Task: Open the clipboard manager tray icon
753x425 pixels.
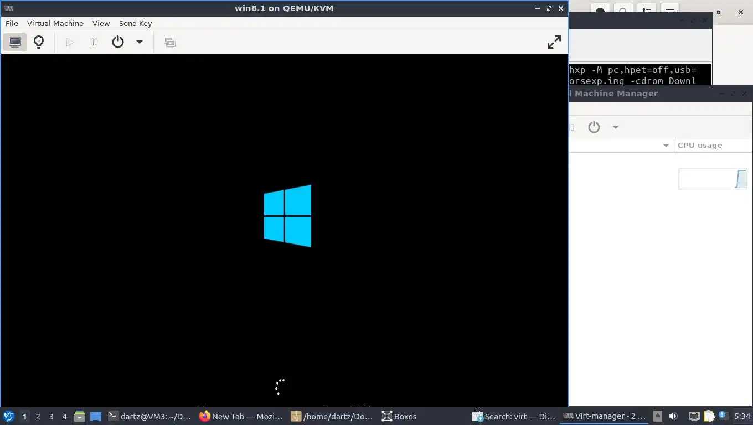Action: tap(709, 416)
